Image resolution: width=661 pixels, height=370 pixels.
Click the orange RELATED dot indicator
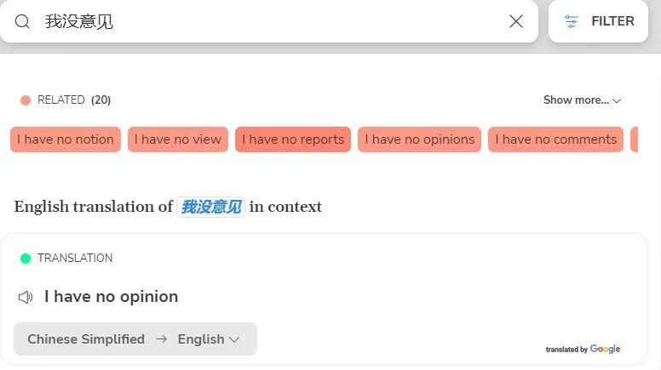[x=26, y=100]
